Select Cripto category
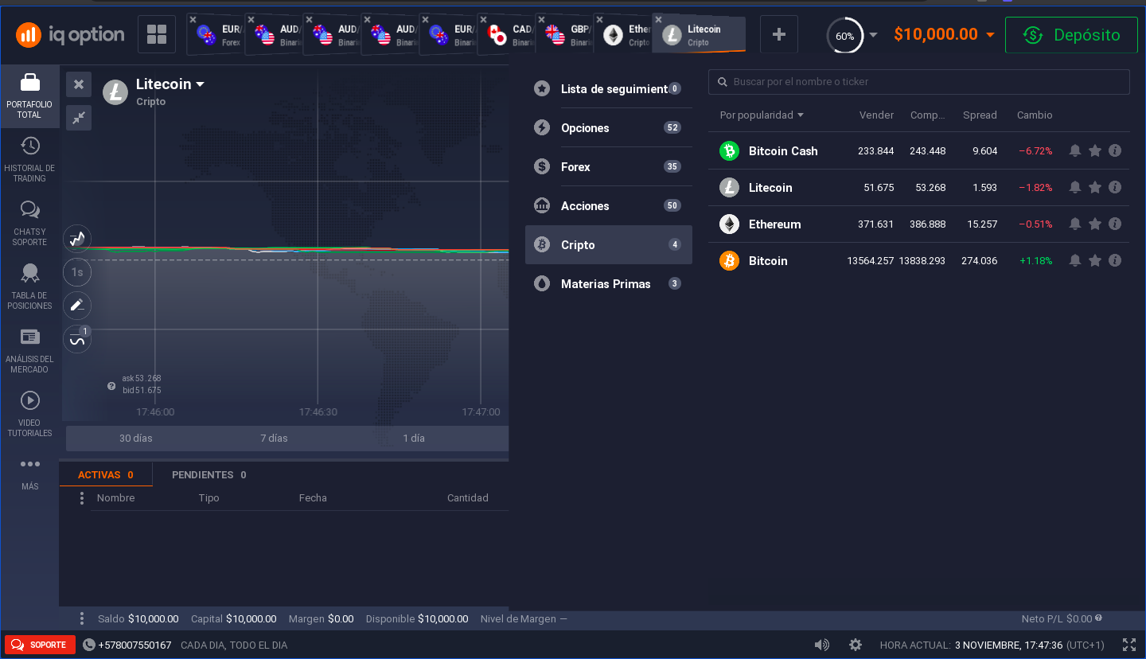The width and height of the screenshot is (1146, 659). tap(609, 244)
